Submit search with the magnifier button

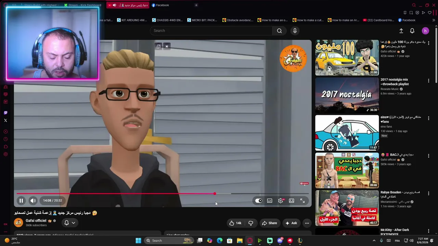280,31
